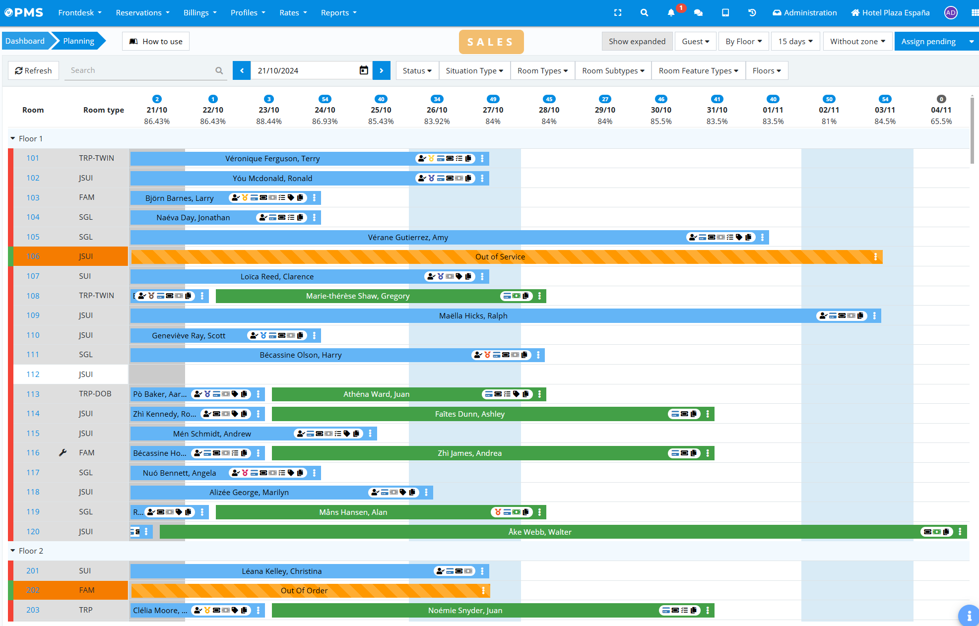Open the calendar date picker icon
This screenshot has width=979, height=626.
click(364, 70)
